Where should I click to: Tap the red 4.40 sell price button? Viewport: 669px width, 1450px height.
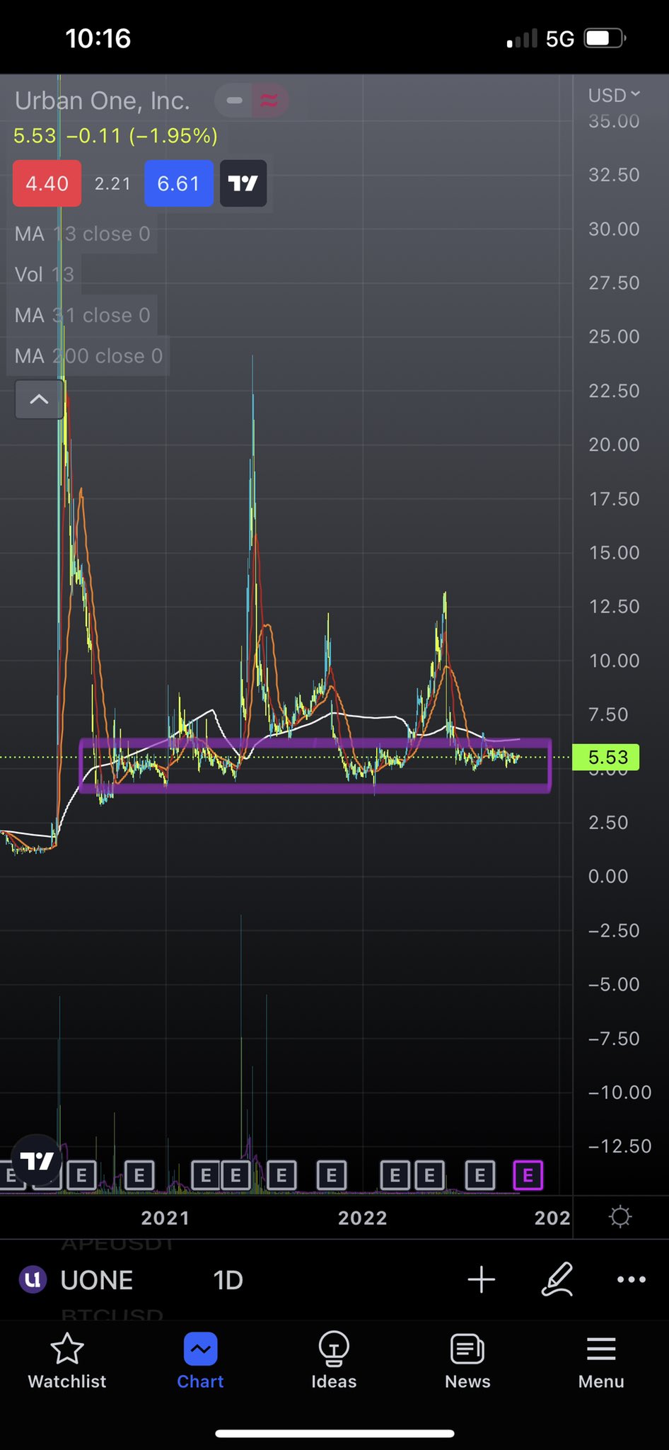[47, 183]
